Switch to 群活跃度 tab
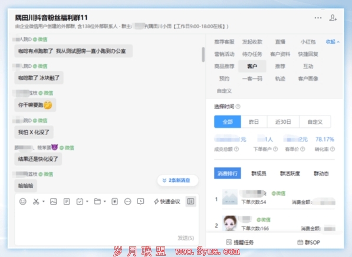352x257 pixels. point(290,173)
